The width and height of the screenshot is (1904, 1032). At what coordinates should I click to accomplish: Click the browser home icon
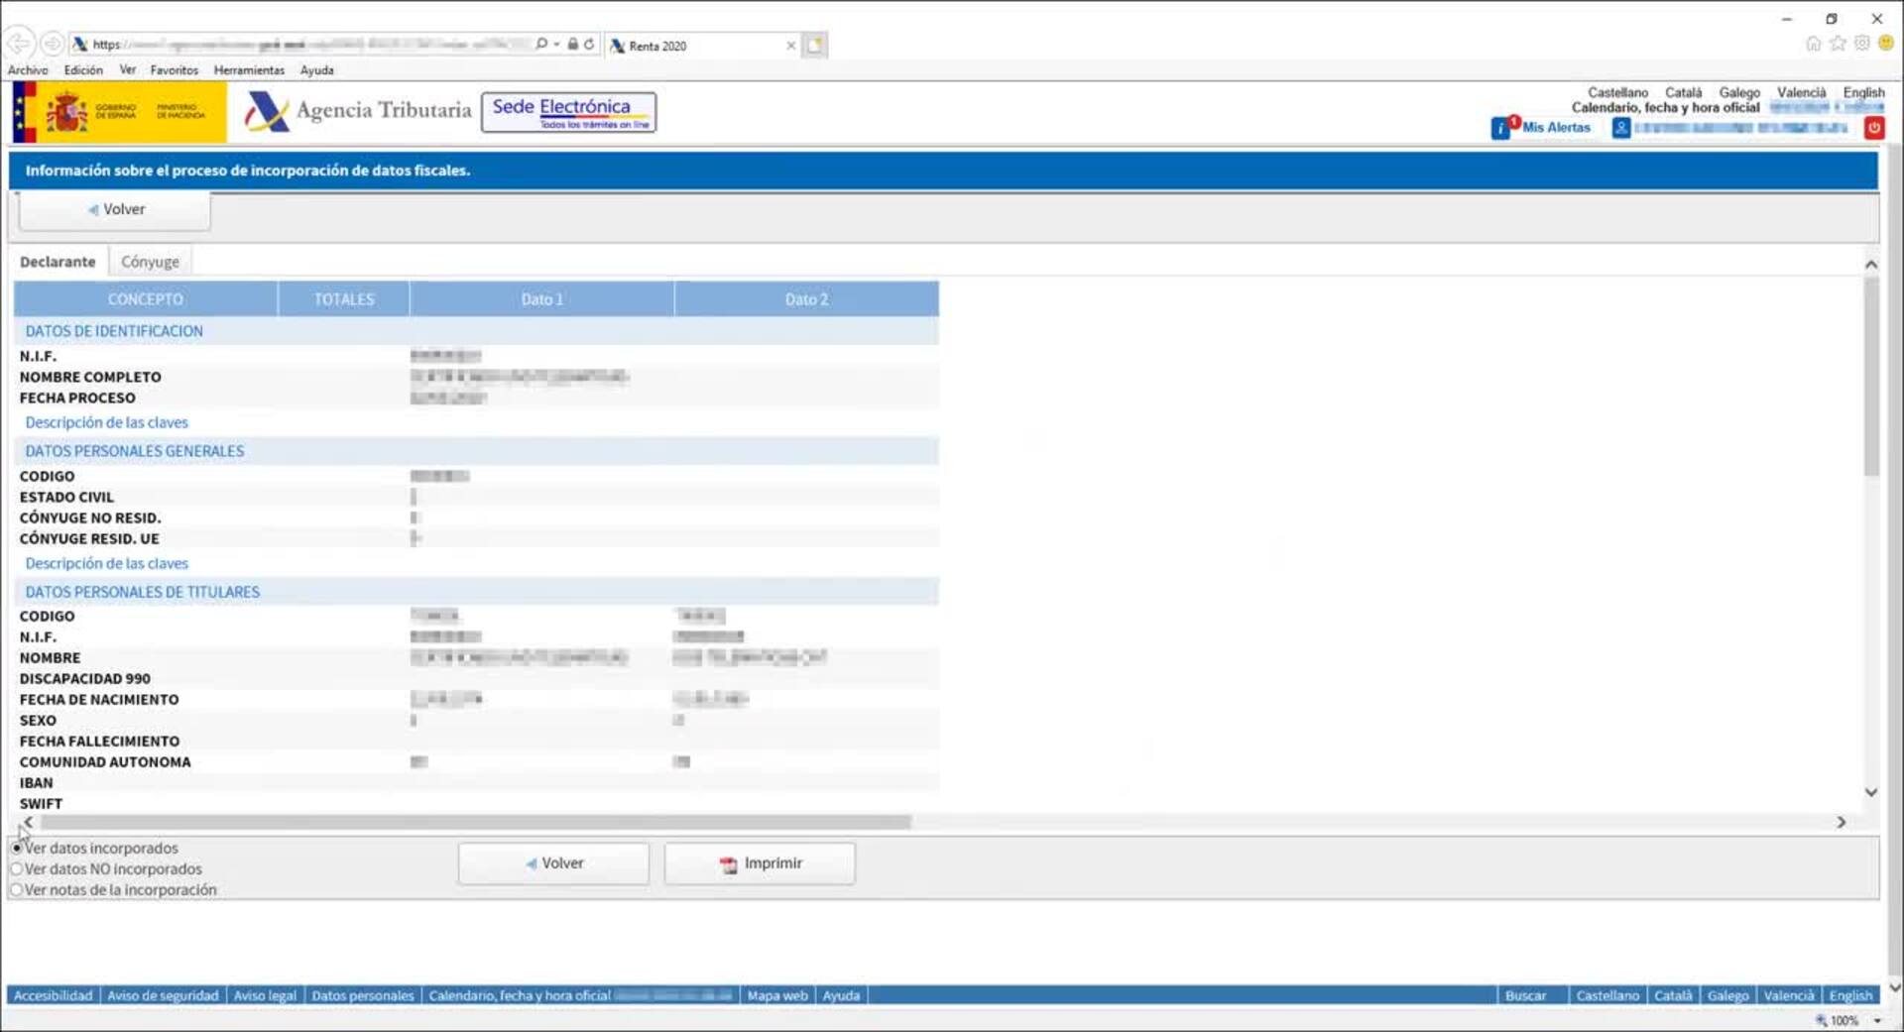pos(1813,44)
